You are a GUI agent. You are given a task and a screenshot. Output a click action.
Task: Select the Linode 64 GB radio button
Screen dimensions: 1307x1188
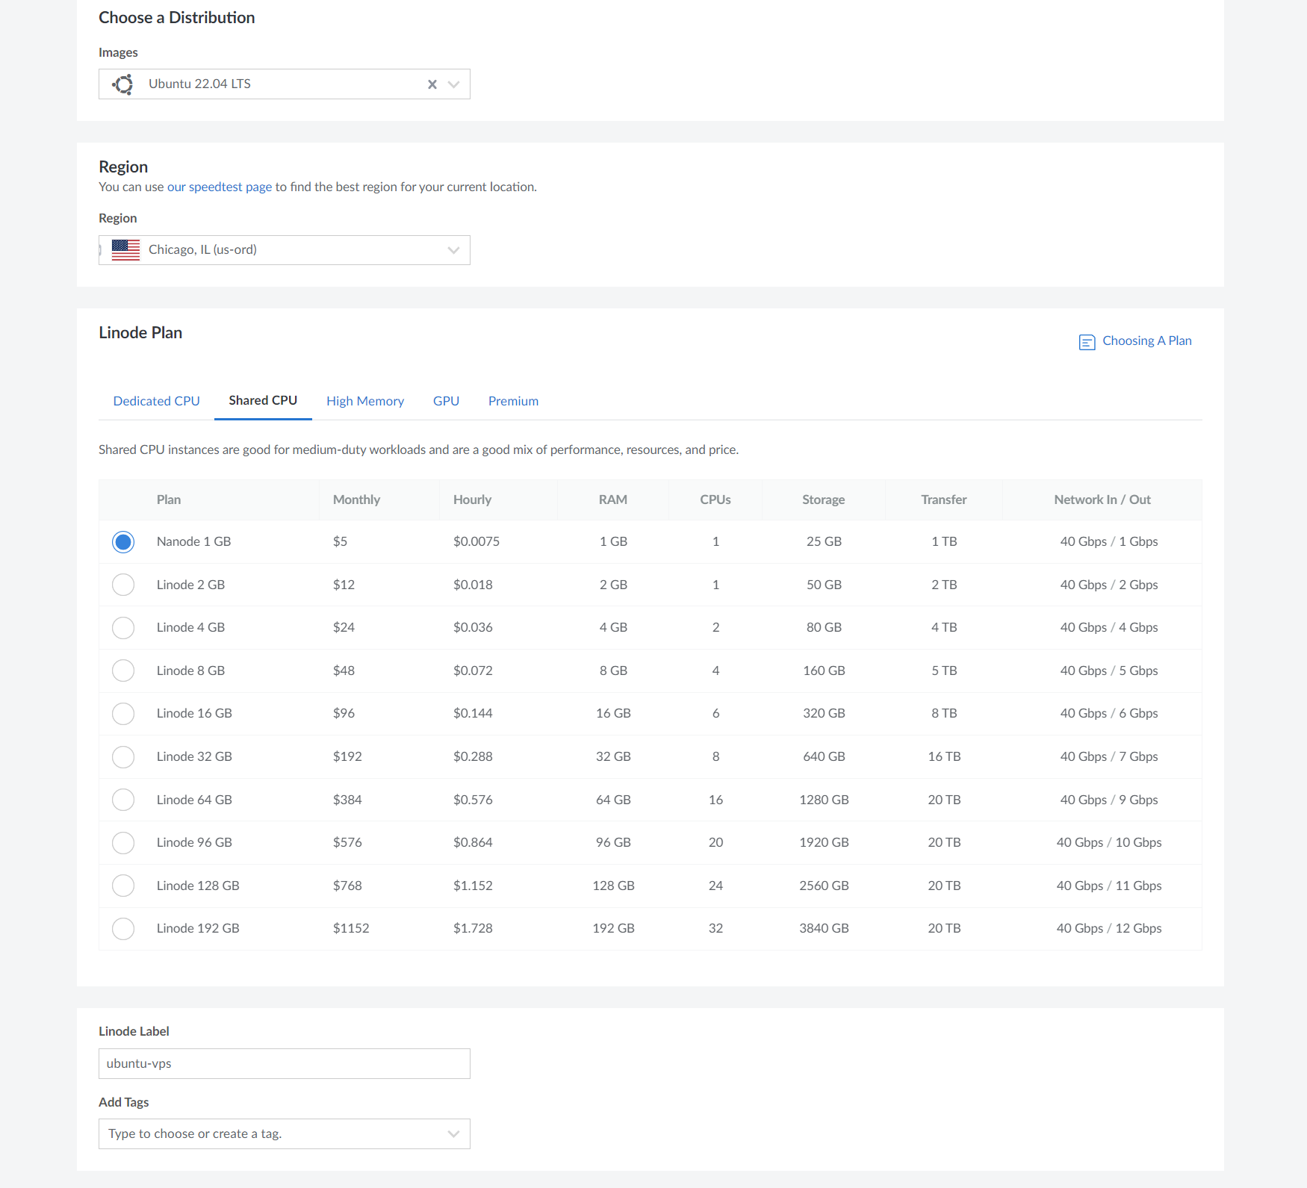click(123, 800)
